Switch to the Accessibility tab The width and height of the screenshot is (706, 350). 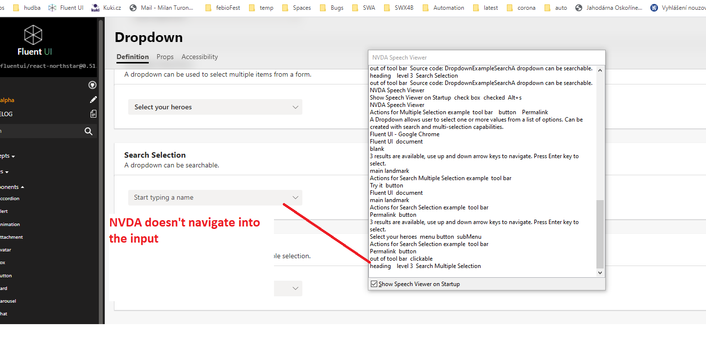coord(199,57)
